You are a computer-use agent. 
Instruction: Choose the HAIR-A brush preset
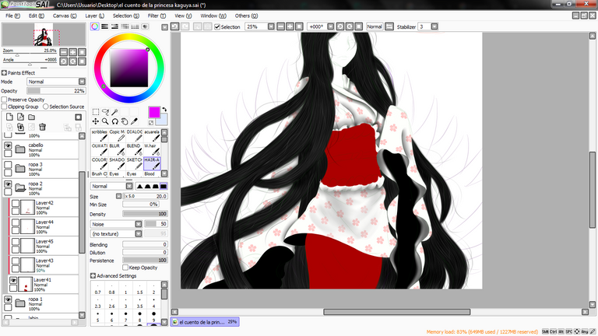[x=152, y=163]
